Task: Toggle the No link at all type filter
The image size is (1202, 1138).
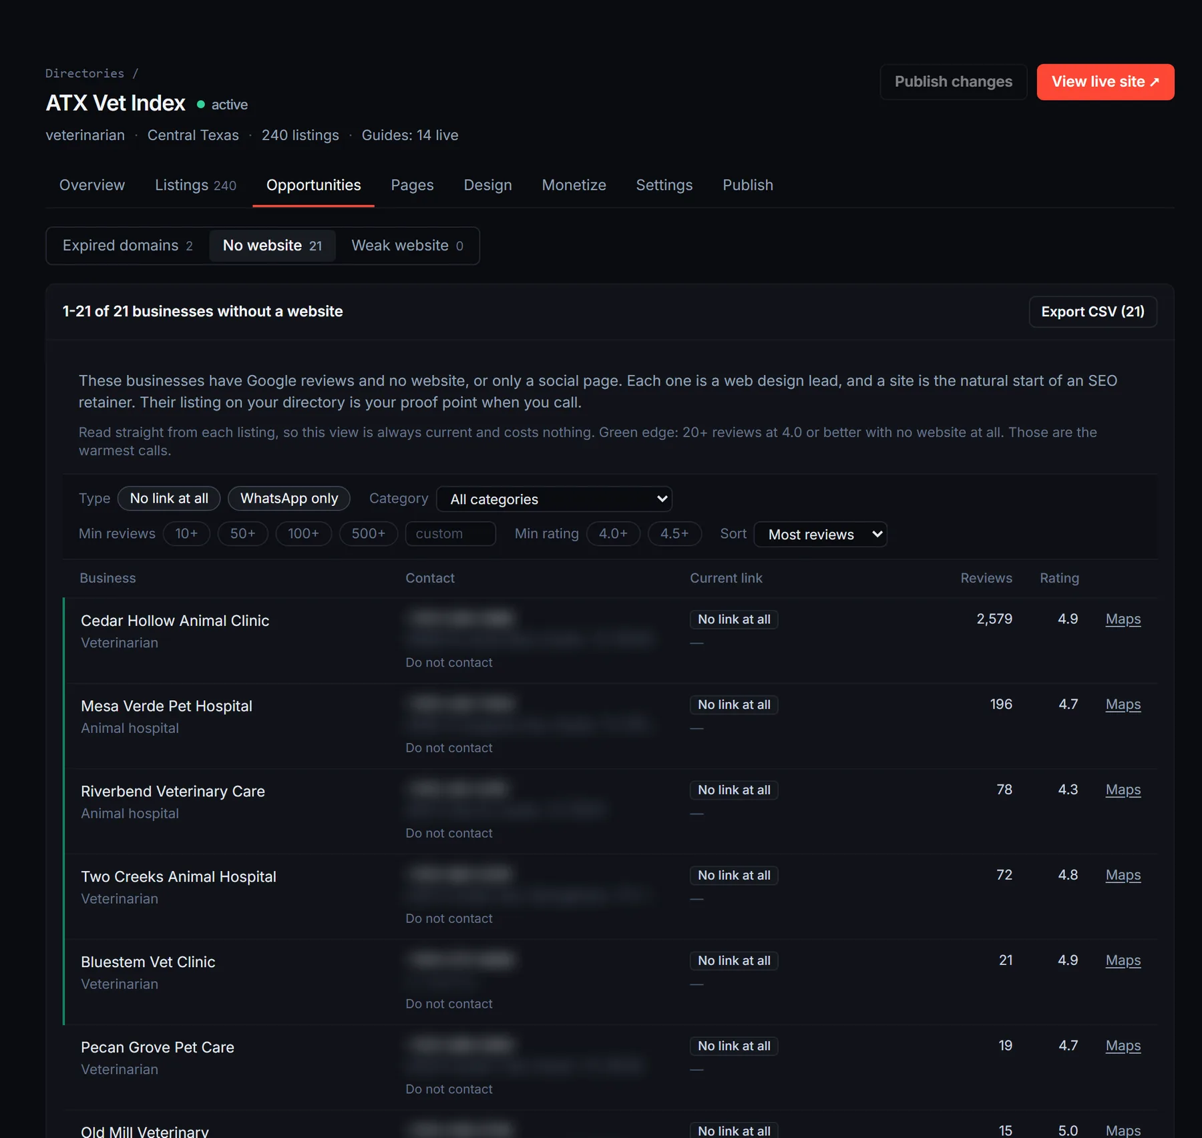Action: 169,499
